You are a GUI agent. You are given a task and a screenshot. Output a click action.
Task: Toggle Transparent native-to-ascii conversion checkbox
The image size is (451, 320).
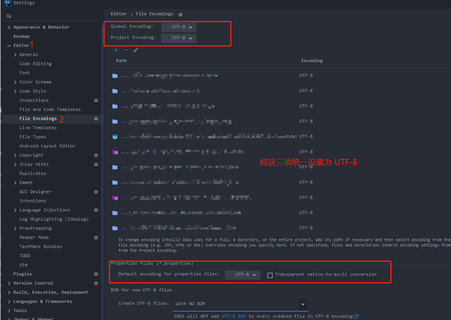point(270,275)
